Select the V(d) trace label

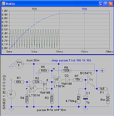point(34,9)
